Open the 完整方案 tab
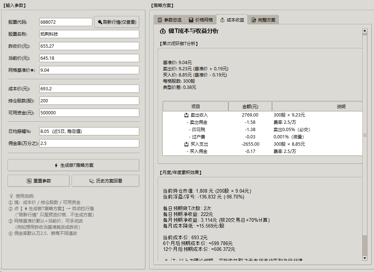This screenshot has height=272, width=374. click(x=263, y=20)
